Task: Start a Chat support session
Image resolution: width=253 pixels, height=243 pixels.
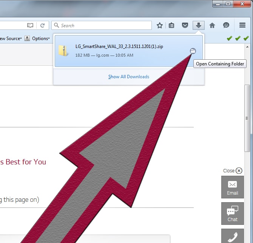Action: [233, 214]
